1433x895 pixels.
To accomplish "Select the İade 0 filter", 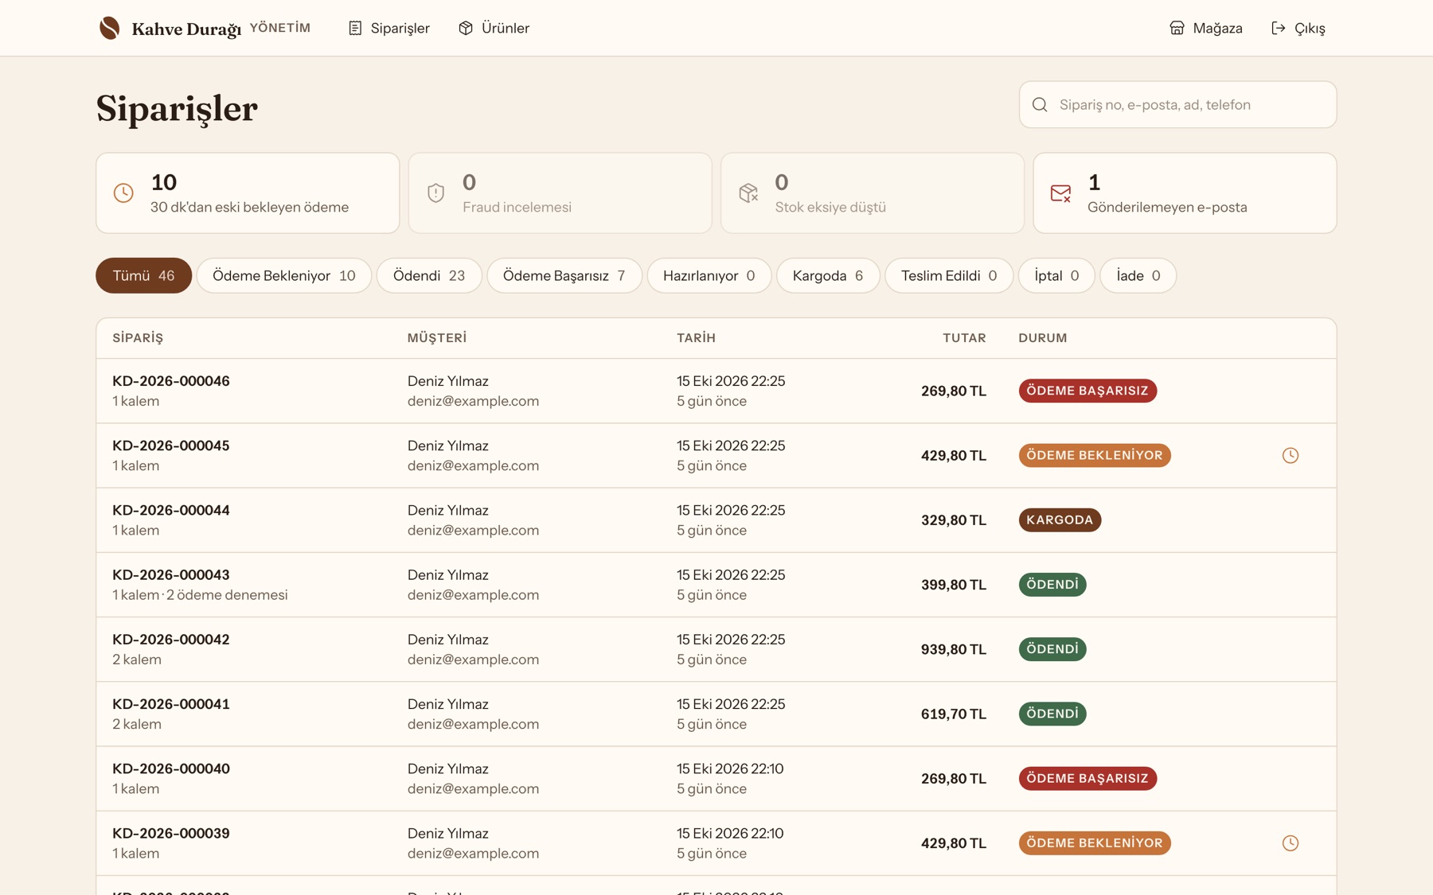I will pyautogui.click(x=1138, y=275).
